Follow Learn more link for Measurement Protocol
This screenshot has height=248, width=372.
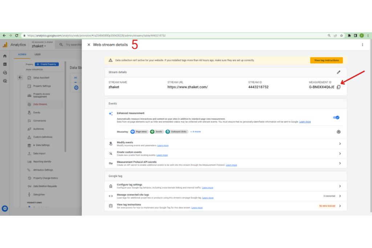[x=231, y=165]
